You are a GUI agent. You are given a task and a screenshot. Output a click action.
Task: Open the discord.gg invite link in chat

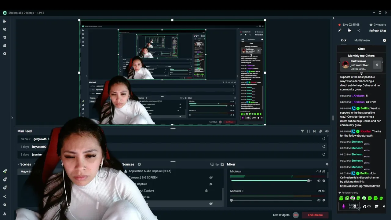point(360,186)
